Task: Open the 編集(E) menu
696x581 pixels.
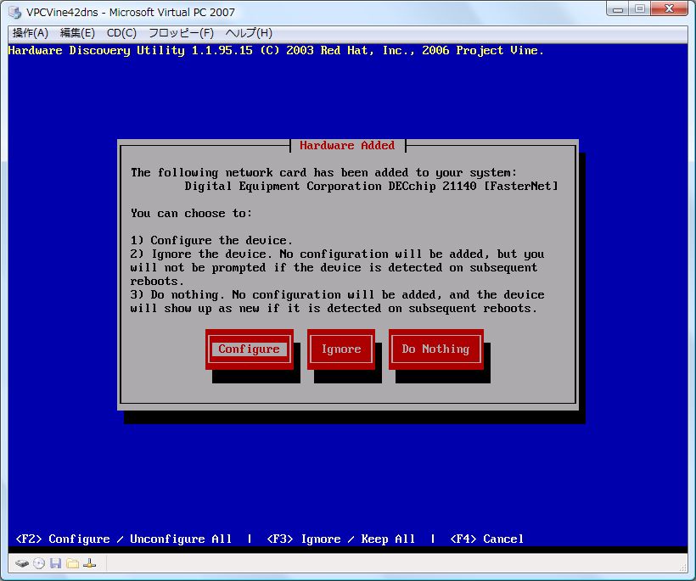Action: pyautogui.click(x=77, y=33)
